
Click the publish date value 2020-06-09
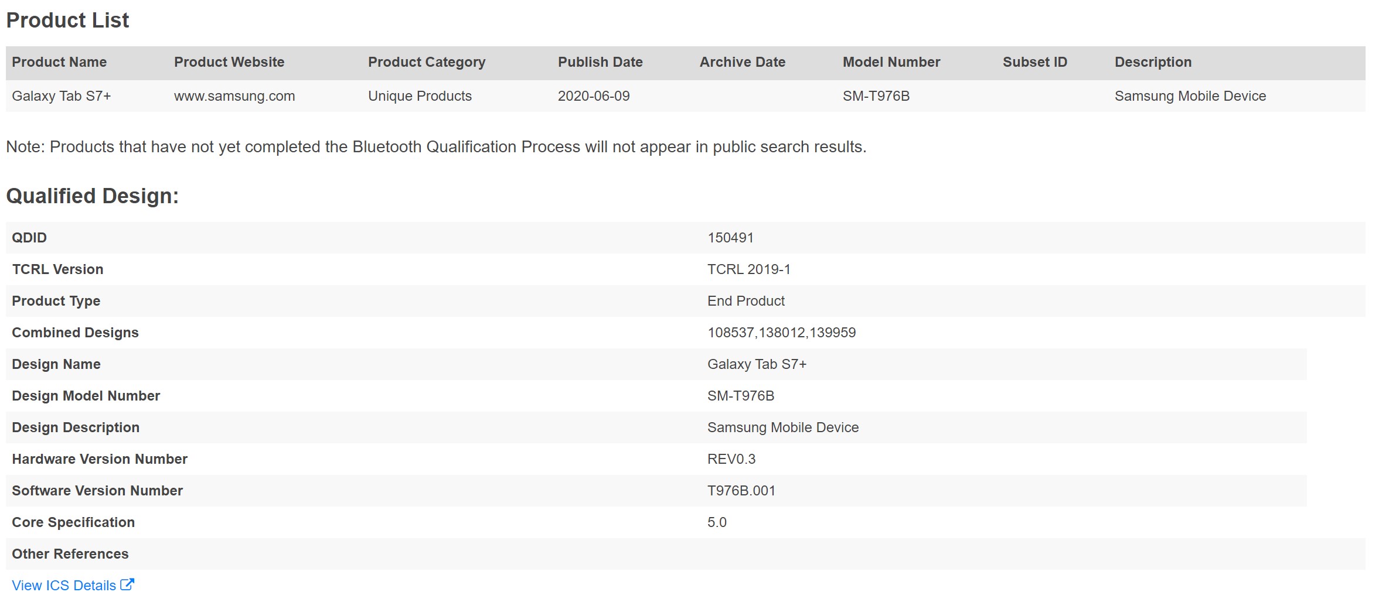point(594,96)
